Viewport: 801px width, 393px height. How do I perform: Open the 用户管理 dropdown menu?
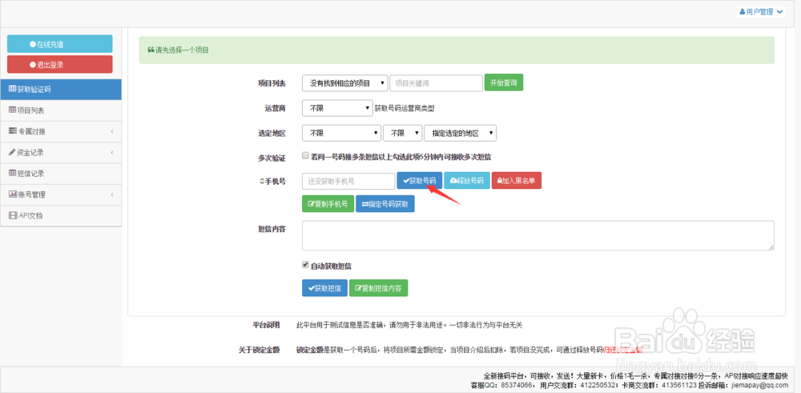pos(761,12)
